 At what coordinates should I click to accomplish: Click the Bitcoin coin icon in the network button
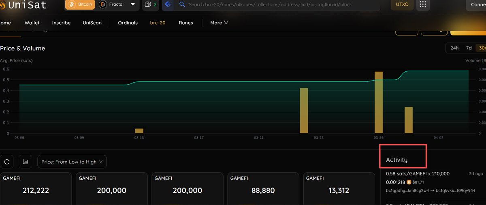click(72, 4)
